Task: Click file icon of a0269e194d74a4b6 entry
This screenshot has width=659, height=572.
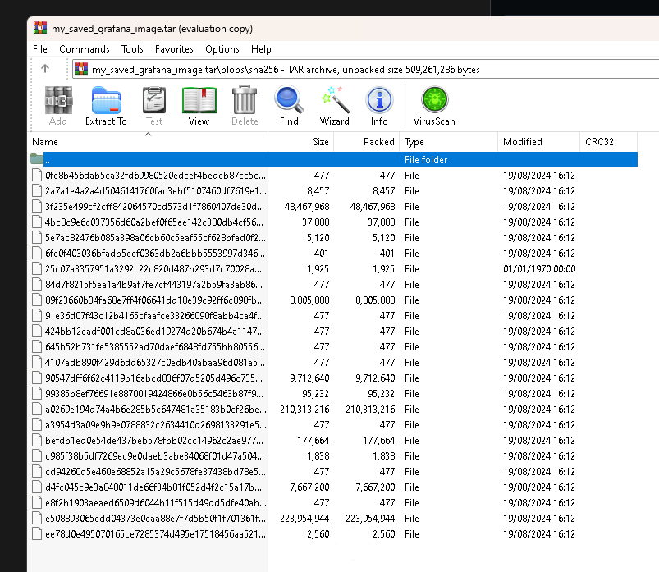Action: coord(37,410)
